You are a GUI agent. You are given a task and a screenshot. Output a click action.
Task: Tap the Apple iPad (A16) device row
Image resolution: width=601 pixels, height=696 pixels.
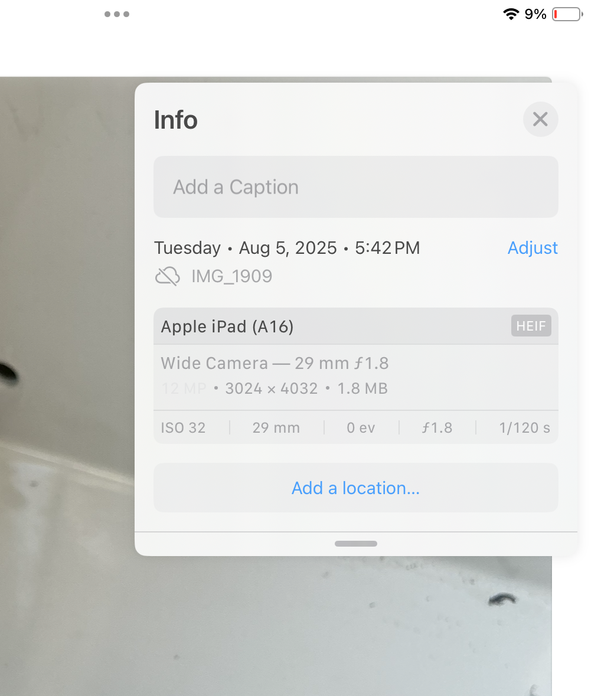coord(227,326)
